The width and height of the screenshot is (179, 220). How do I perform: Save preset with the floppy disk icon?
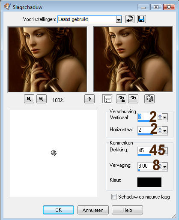[141, 19]
